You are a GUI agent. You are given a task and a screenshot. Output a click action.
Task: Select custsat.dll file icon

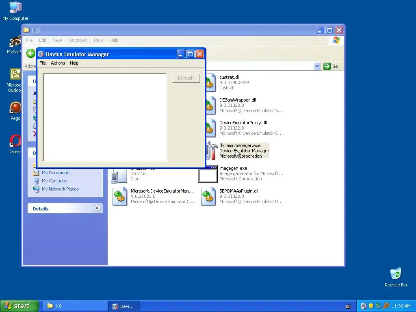pyautogui.click(x=210, y=83)
